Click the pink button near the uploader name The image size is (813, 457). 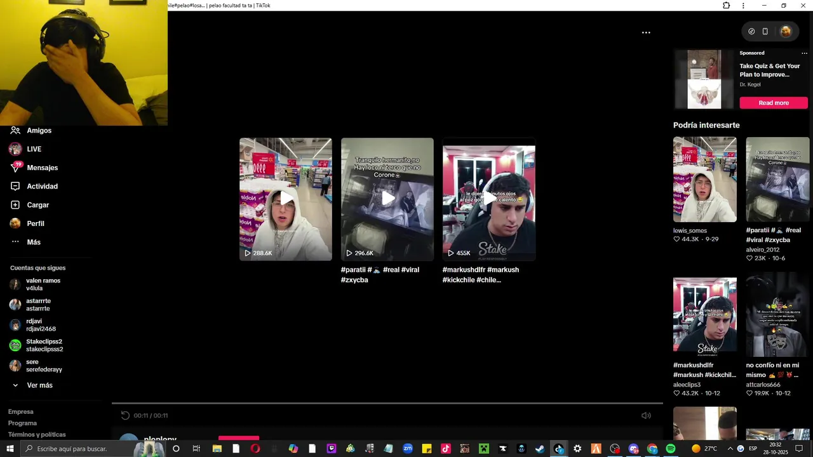(239, 438)
